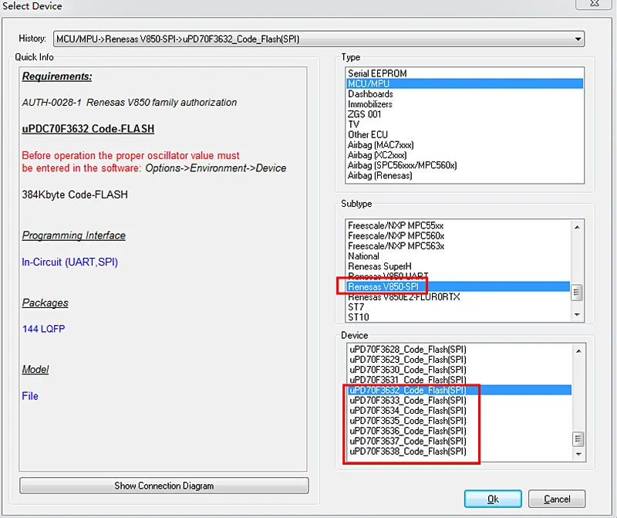This screenshot has width=617, height=518.
Task: Select National subtype
Action: (458, 256)
